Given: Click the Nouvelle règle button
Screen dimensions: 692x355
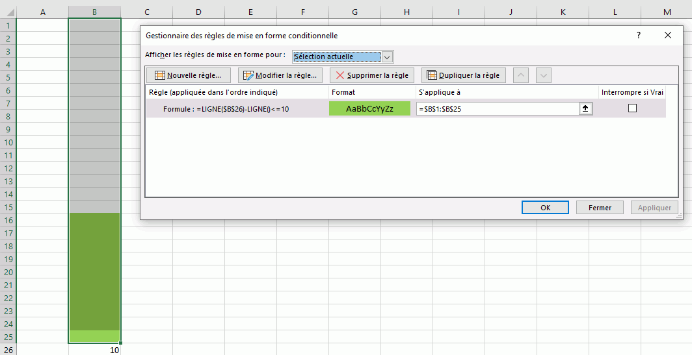Looking at the screenshot, I should point(189,75).
